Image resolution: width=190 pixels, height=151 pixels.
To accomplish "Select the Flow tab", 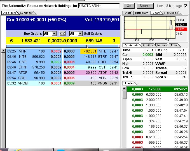I will [174, 45].
